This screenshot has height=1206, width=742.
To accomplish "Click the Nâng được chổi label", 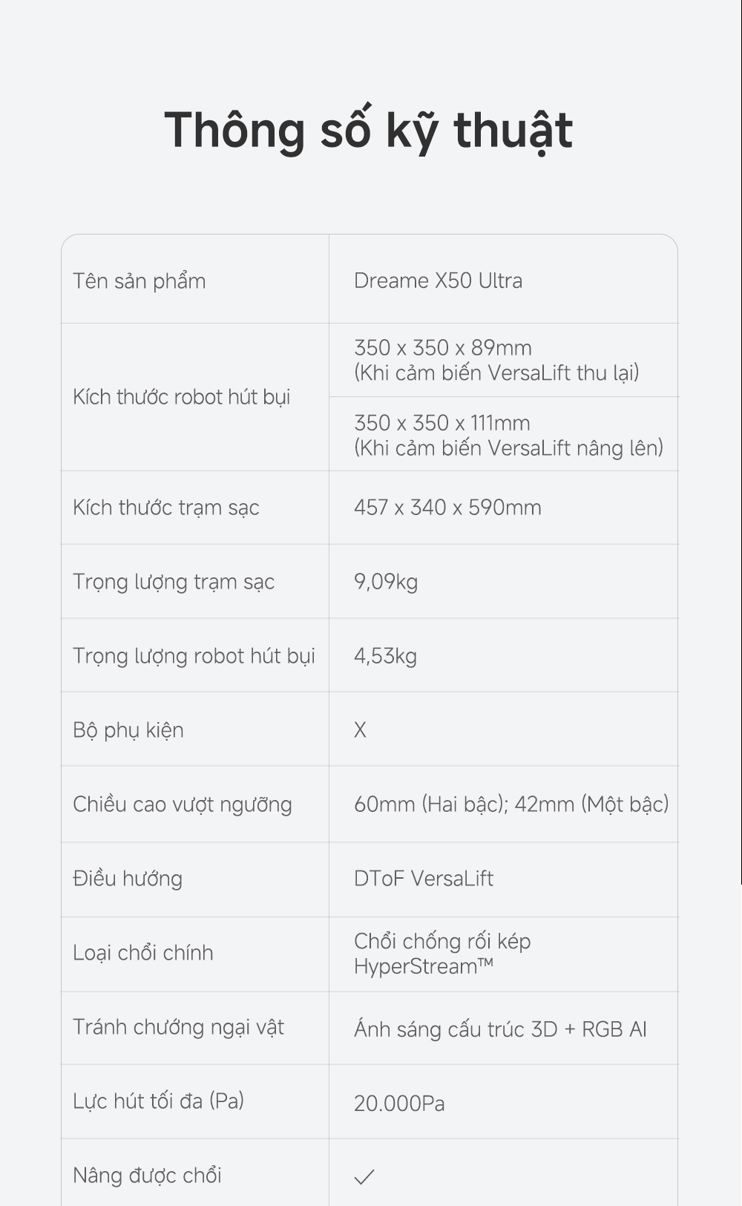I will click(x=148, y=1176).
